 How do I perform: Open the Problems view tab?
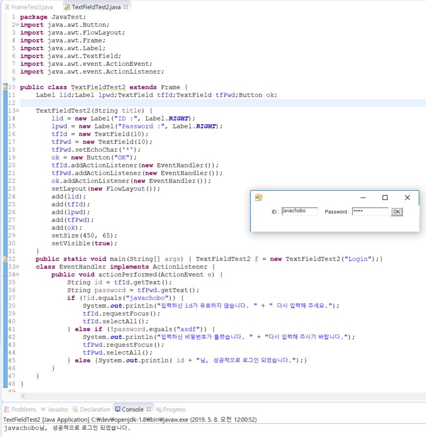(20, 409)
